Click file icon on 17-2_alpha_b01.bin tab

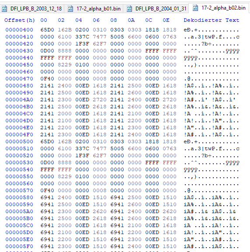tap(70, 9)
